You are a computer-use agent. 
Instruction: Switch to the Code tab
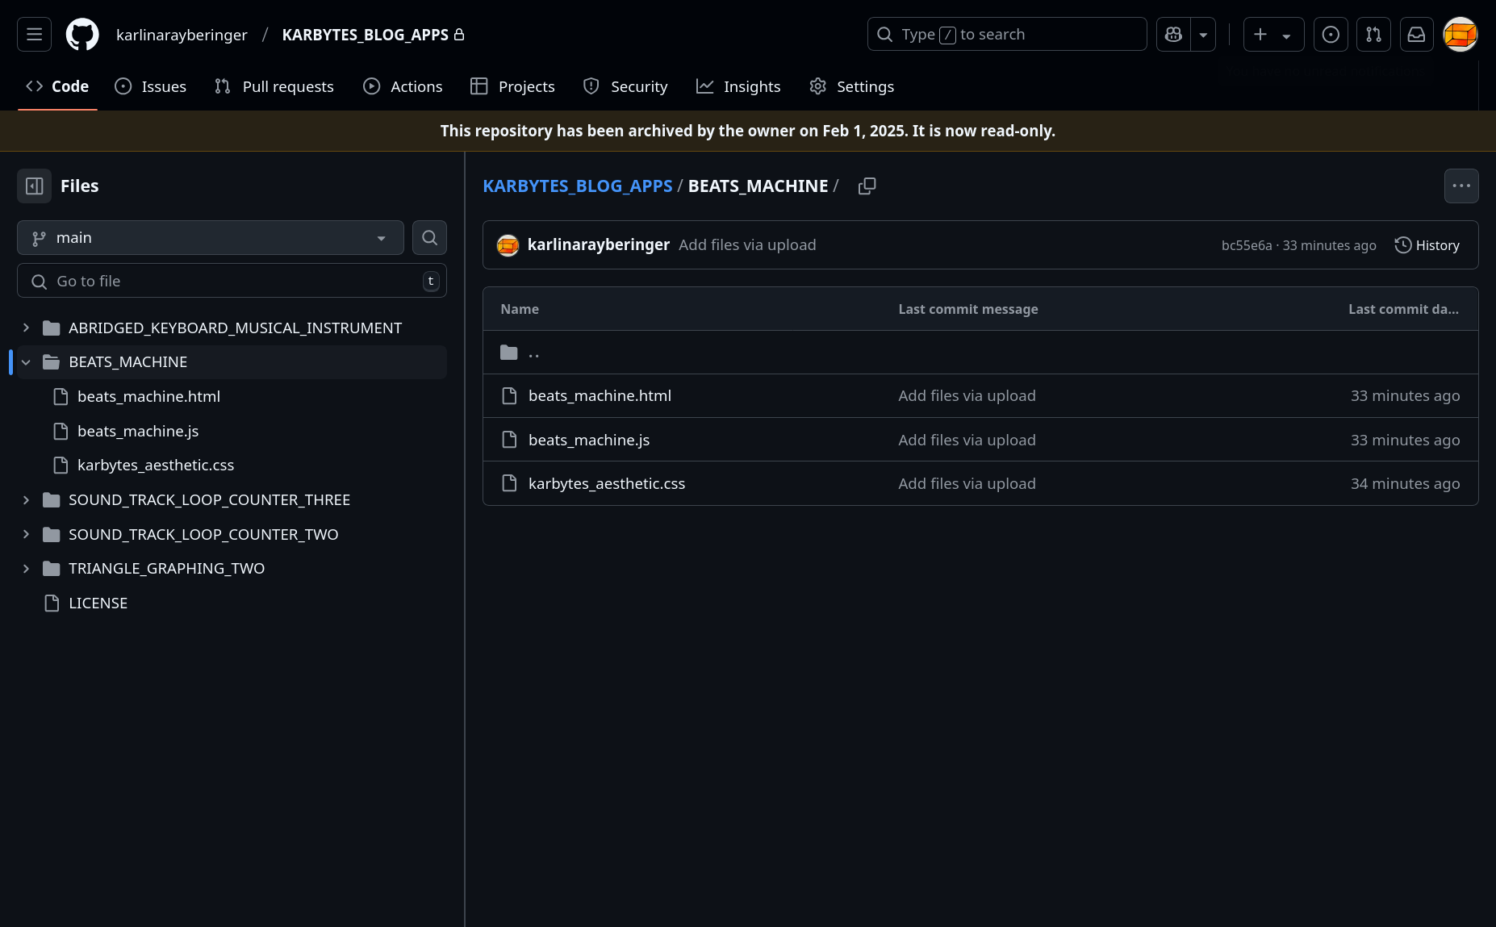[x=57, y=86]
